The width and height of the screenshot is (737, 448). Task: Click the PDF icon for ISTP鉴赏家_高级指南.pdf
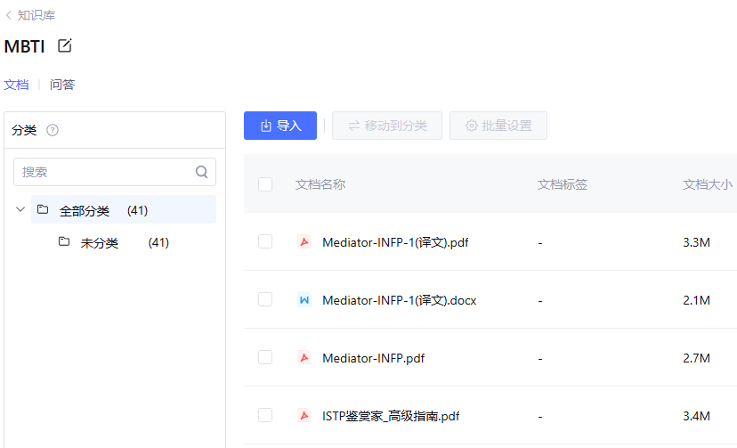(x=304, y=416)
